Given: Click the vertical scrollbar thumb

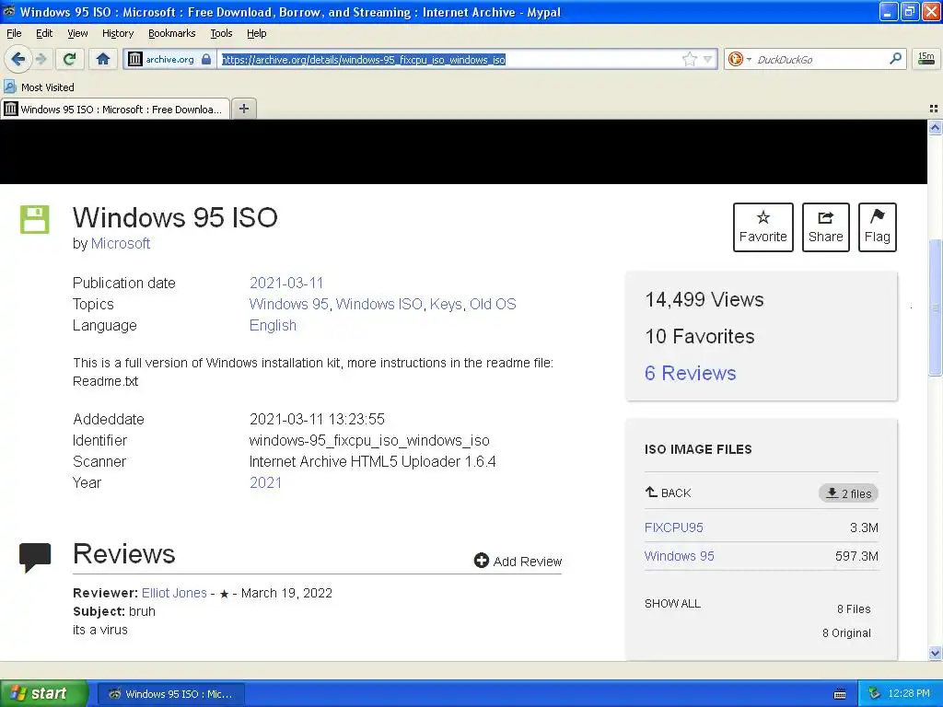Looking at the screenshot, I should (x=935, y=307).
